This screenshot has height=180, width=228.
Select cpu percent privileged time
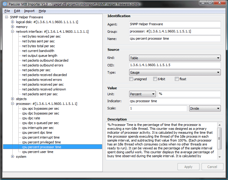click(x=41, y=142)
